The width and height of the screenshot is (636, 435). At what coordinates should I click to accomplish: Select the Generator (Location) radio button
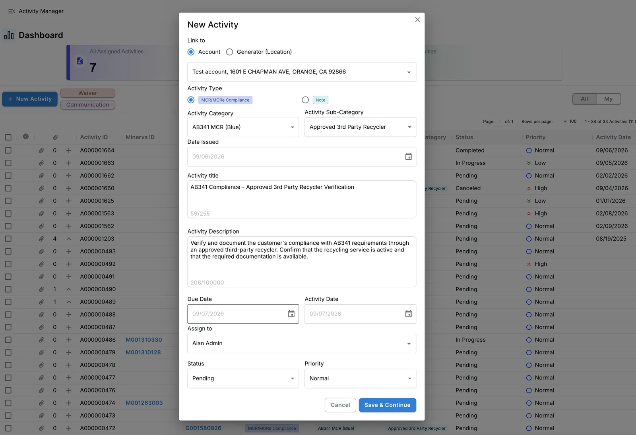pos(229,52)
